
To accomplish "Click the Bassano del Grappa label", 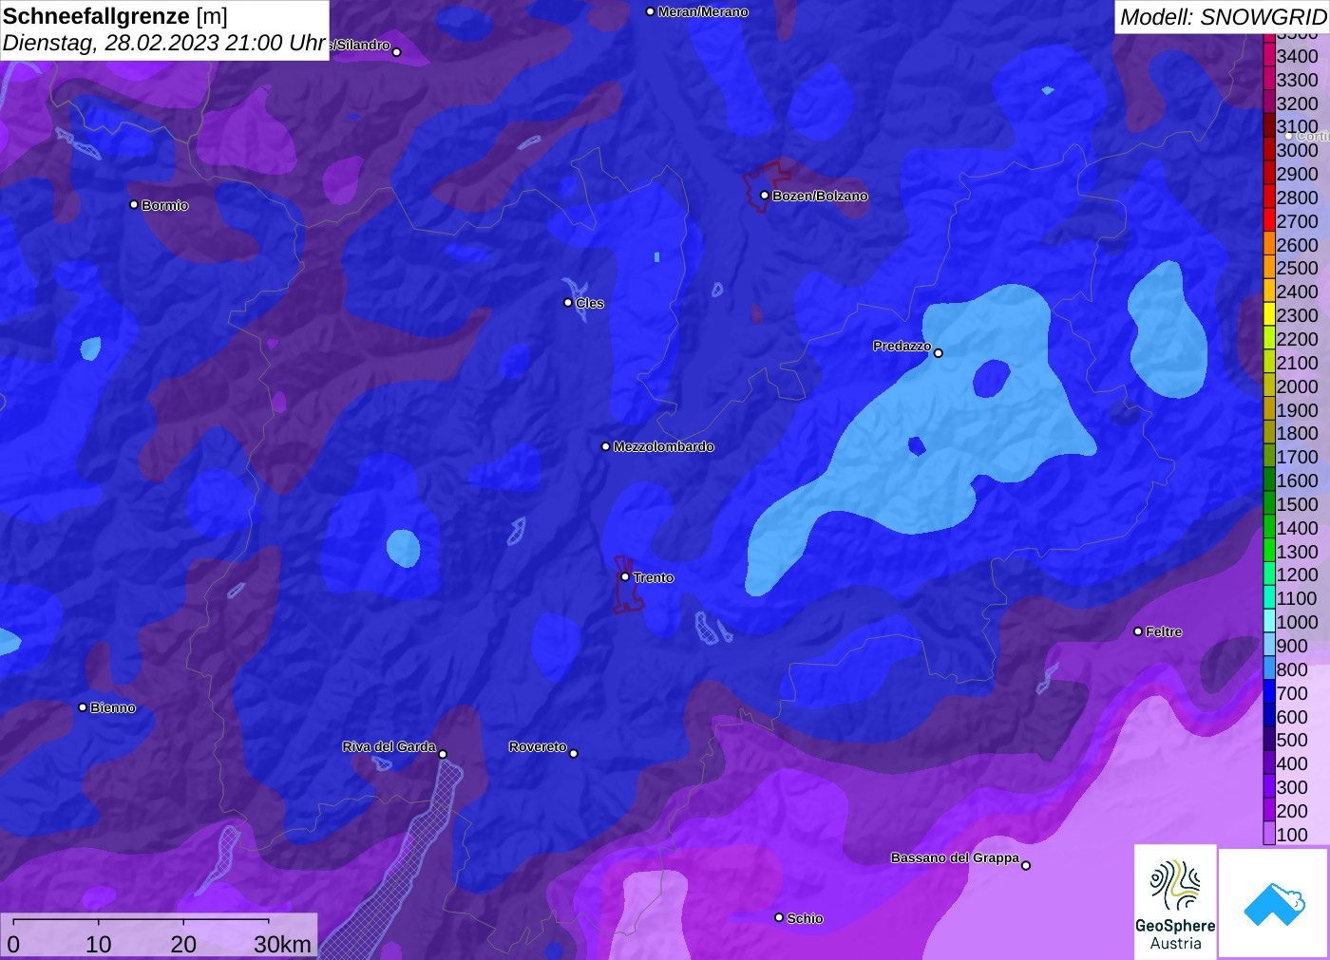I will coord(955,857).
